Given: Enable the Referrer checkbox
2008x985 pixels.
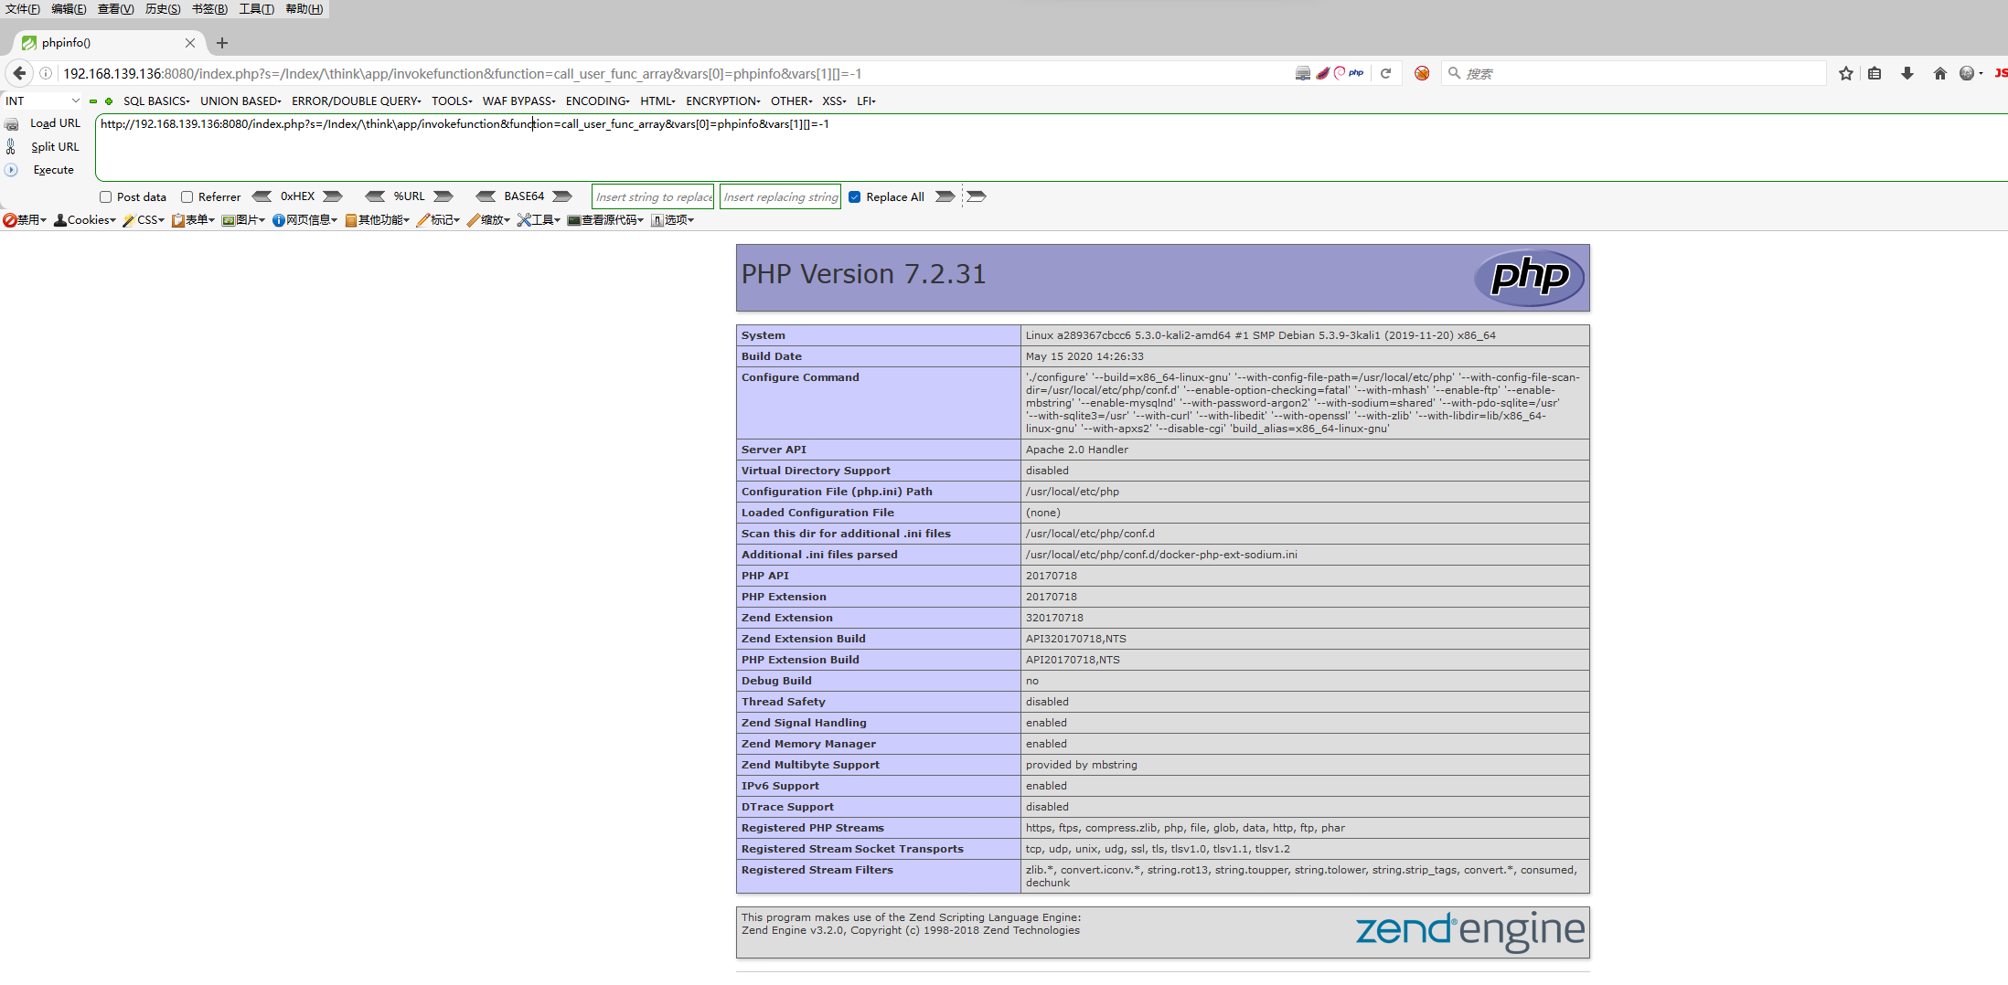Looking at the screenshot, I should pyautogui.click(x=187, y=196).
